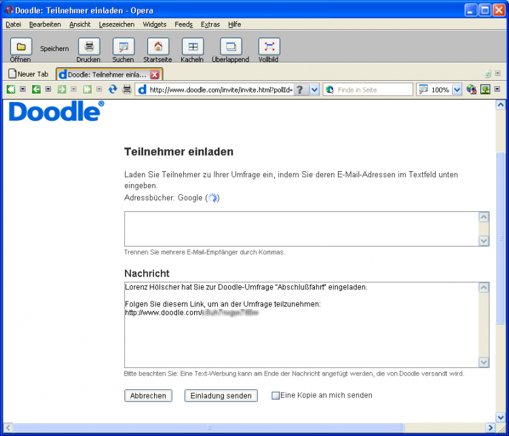The image size is (509, 436).
Task: Click the Suchen toolbar icon
Action: click(124, 47)
